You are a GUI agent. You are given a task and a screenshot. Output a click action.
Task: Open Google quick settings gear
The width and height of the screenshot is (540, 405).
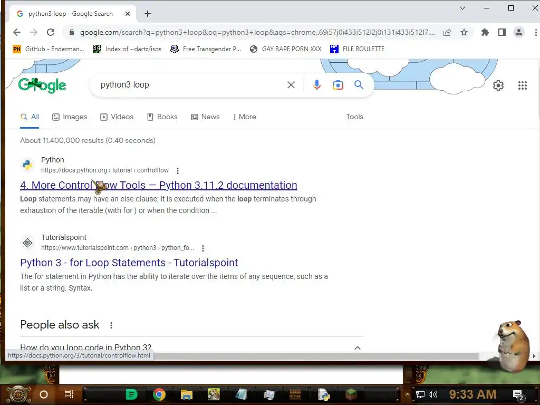pyautogui.click(x=498, y=85)
